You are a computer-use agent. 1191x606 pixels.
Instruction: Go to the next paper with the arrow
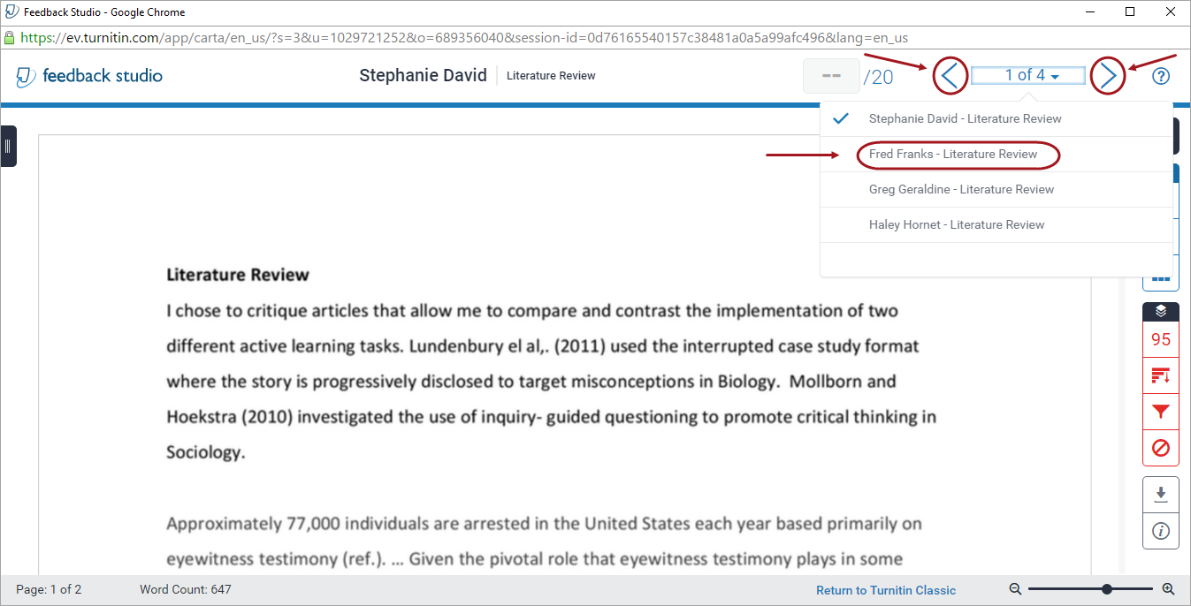tap(1107, 75)
